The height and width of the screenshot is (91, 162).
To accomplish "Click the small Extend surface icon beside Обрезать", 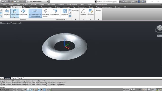I will 70,13.
